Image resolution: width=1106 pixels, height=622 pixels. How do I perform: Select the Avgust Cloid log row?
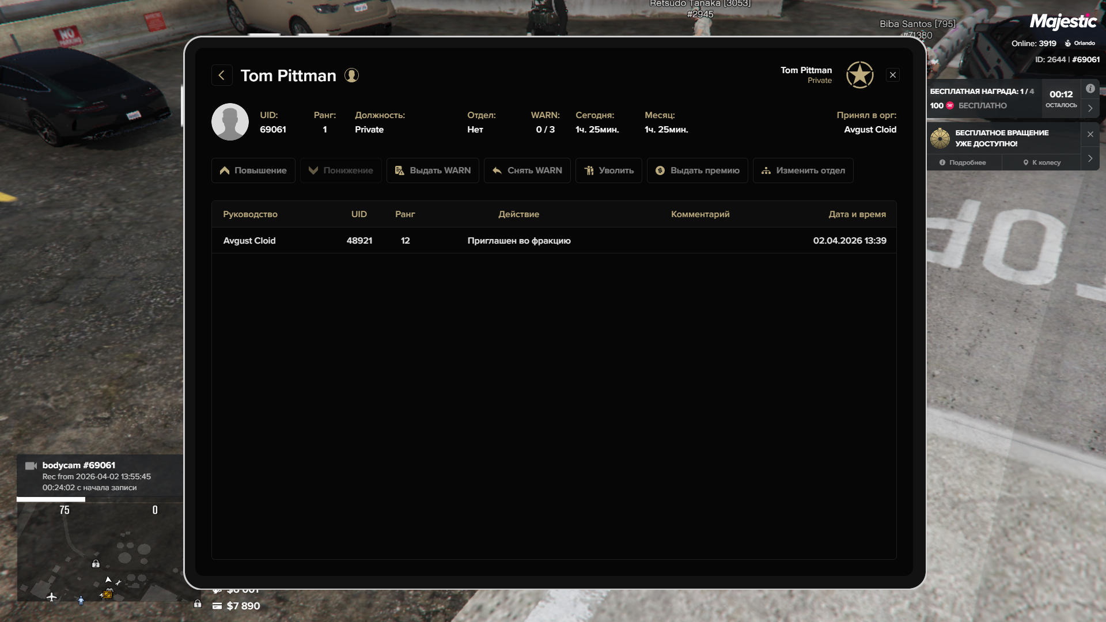pyautogui.click(x=249, y=241)
